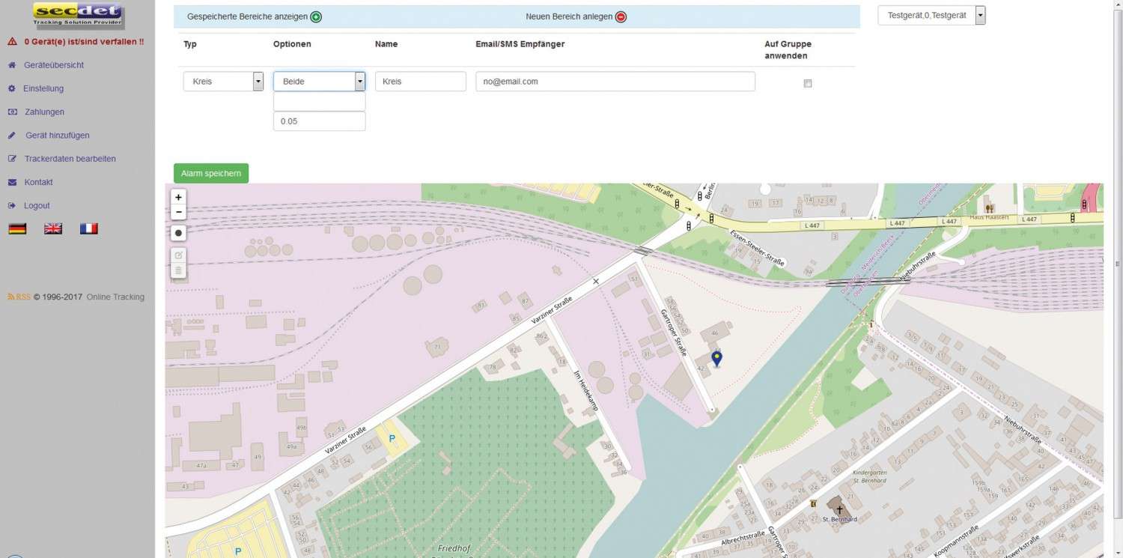
Task: Click the Email/SMS Empfänger column header
Action: point(520,44)
